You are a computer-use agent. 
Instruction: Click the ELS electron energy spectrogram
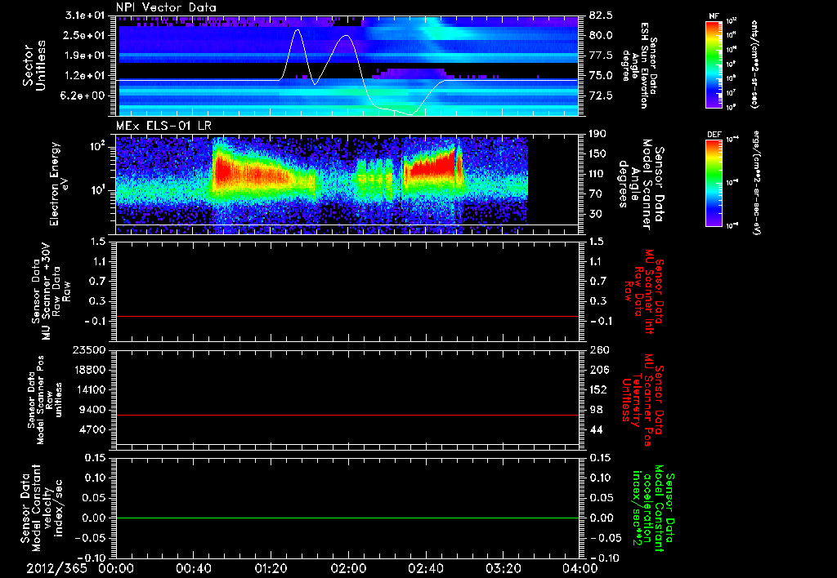click(322, 185)
